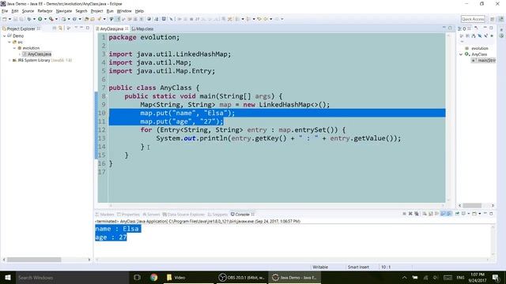The width and height of the screenshot is (506, 284).
Task: Clear the Console output
Action: point(424,214)
